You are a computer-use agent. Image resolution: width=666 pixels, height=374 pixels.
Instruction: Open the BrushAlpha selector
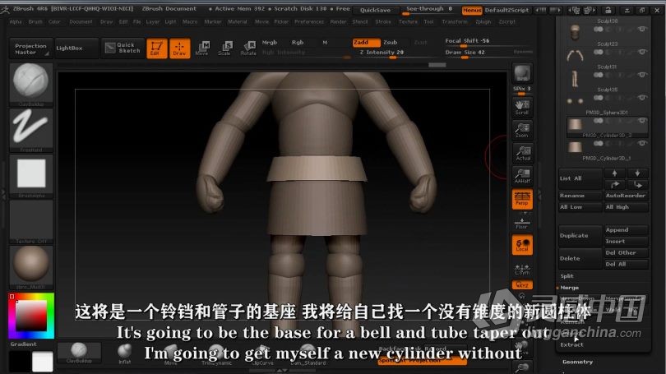(x=31, y=176)
